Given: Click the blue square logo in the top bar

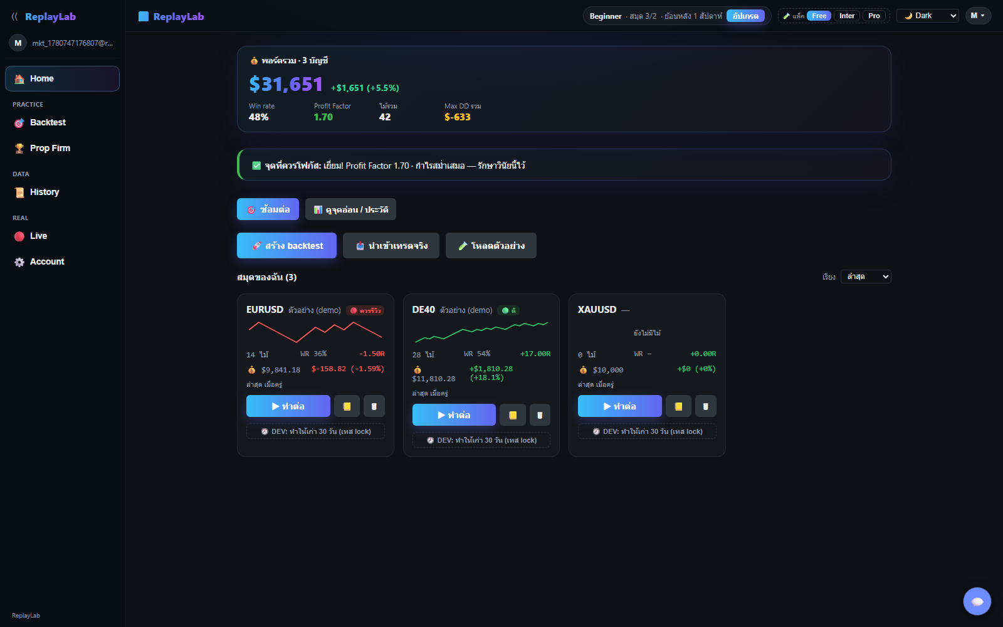Looking at the screenshot, I should 144,16.
